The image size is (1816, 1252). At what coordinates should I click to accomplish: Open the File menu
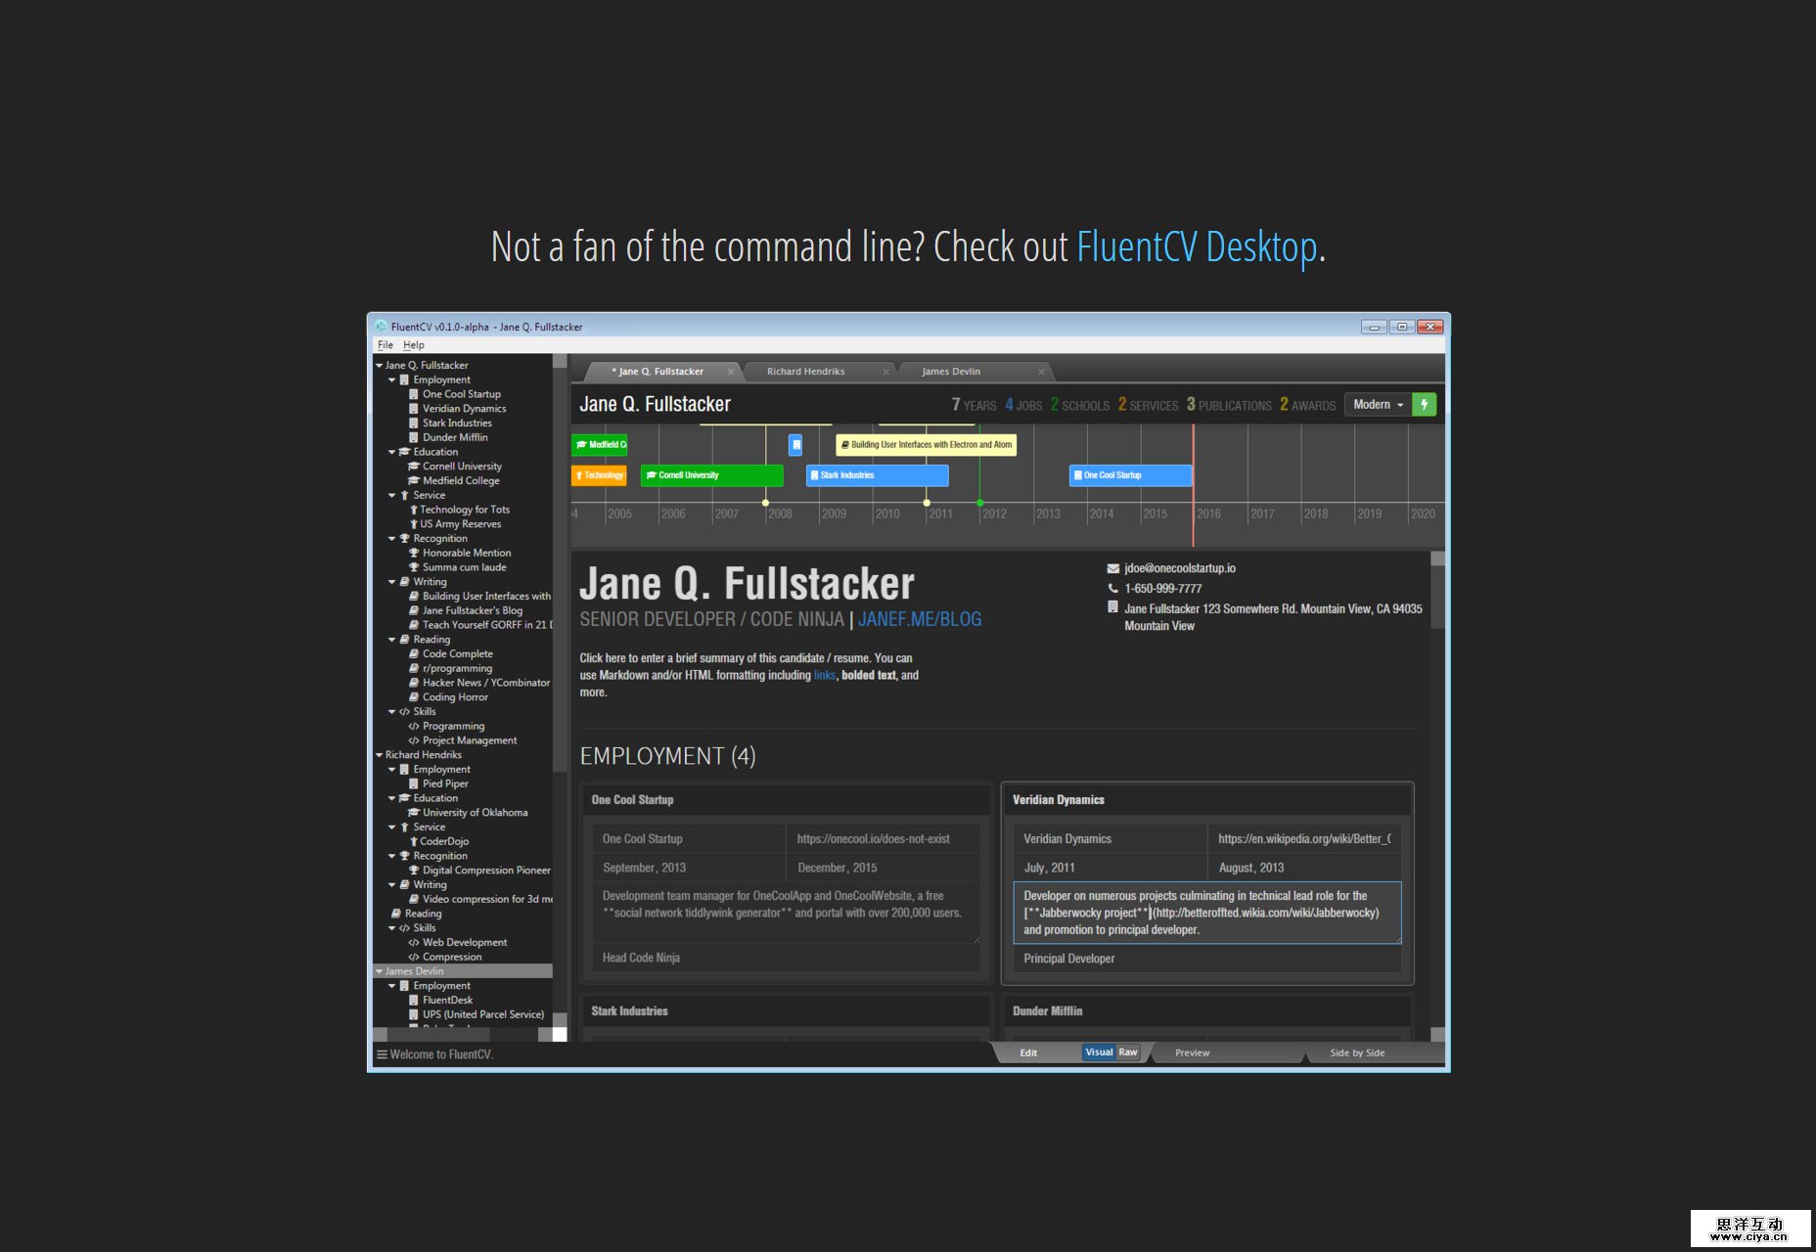[385, 344]
